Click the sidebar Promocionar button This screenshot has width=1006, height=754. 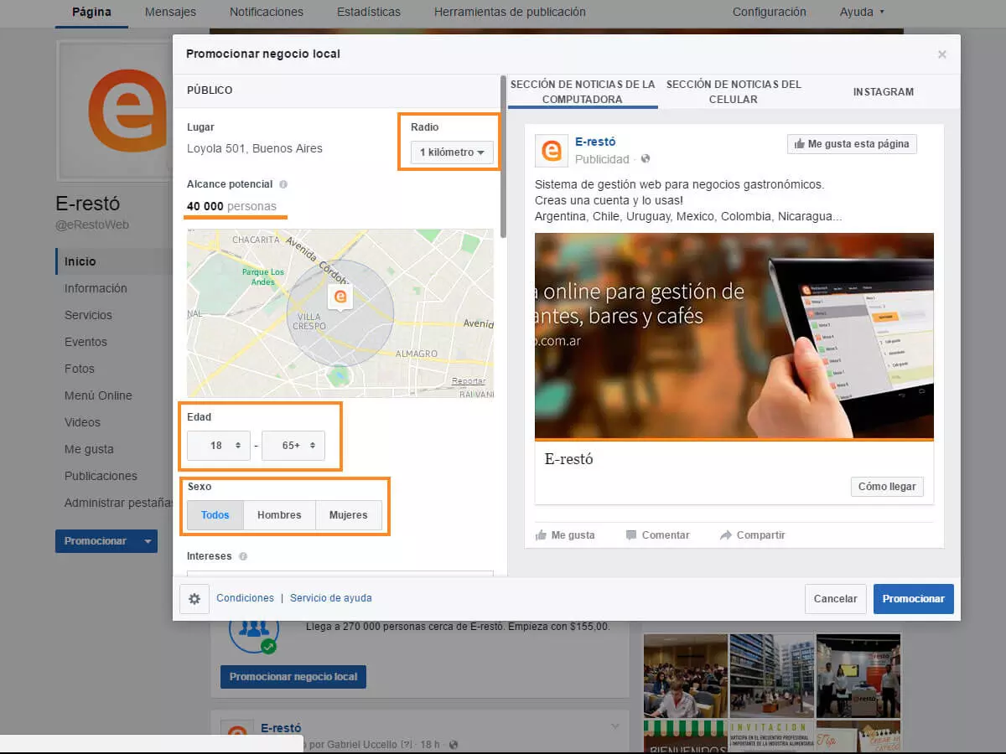point(96,541)
